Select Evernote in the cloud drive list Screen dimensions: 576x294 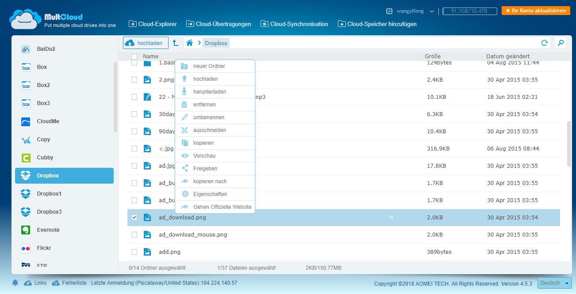[x=48, y=230]
